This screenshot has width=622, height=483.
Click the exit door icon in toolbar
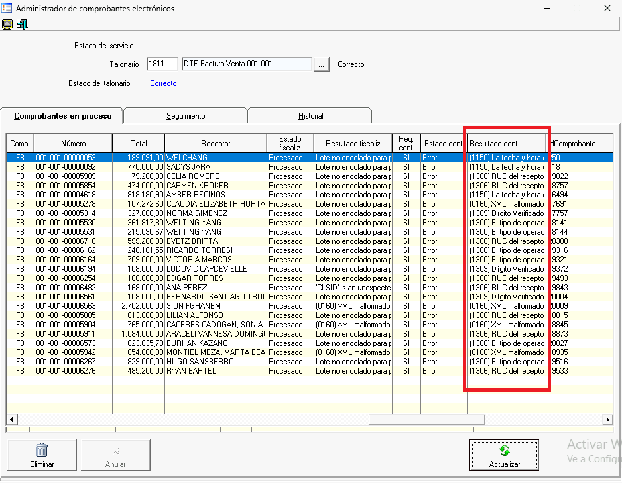tap(23, 25)
